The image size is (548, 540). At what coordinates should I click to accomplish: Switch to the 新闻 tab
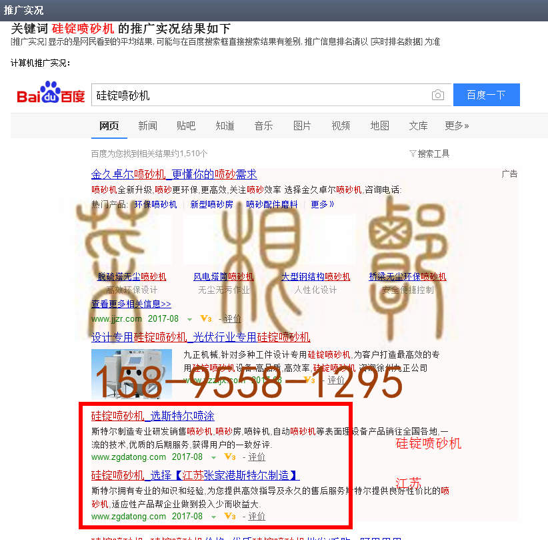point(147,125)
